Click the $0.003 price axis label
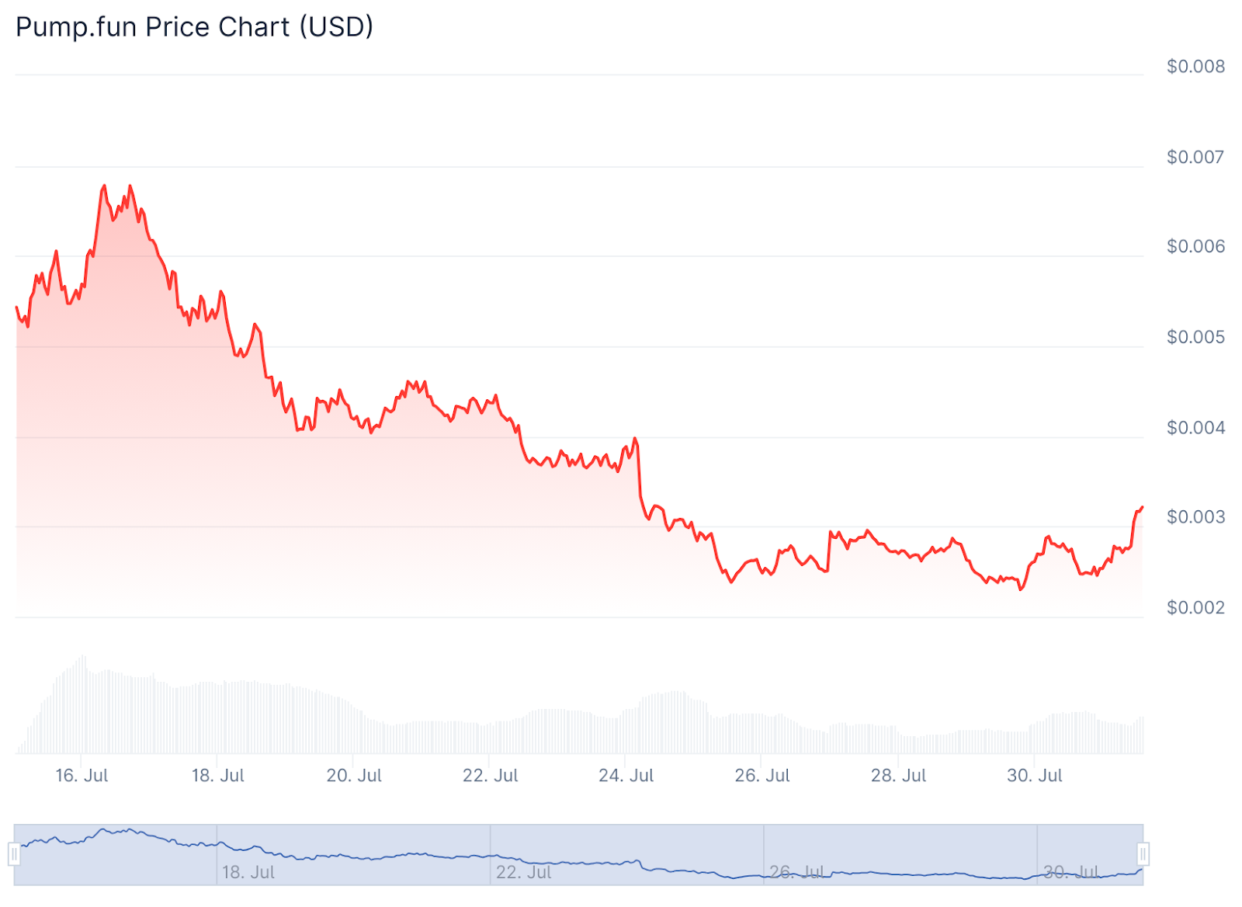Viewport: 1242px width, 907px height. coord(1195,517)
